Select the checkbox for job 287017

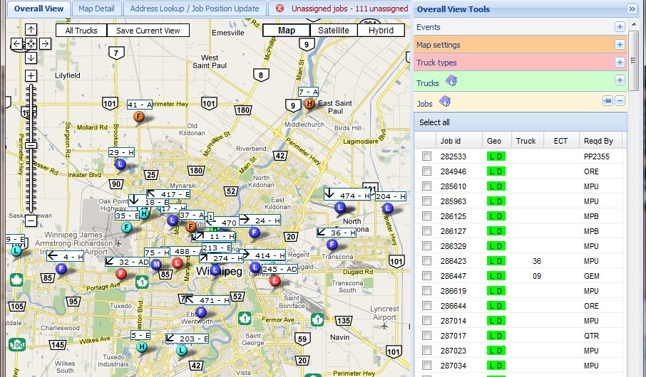tap(426, 336)
